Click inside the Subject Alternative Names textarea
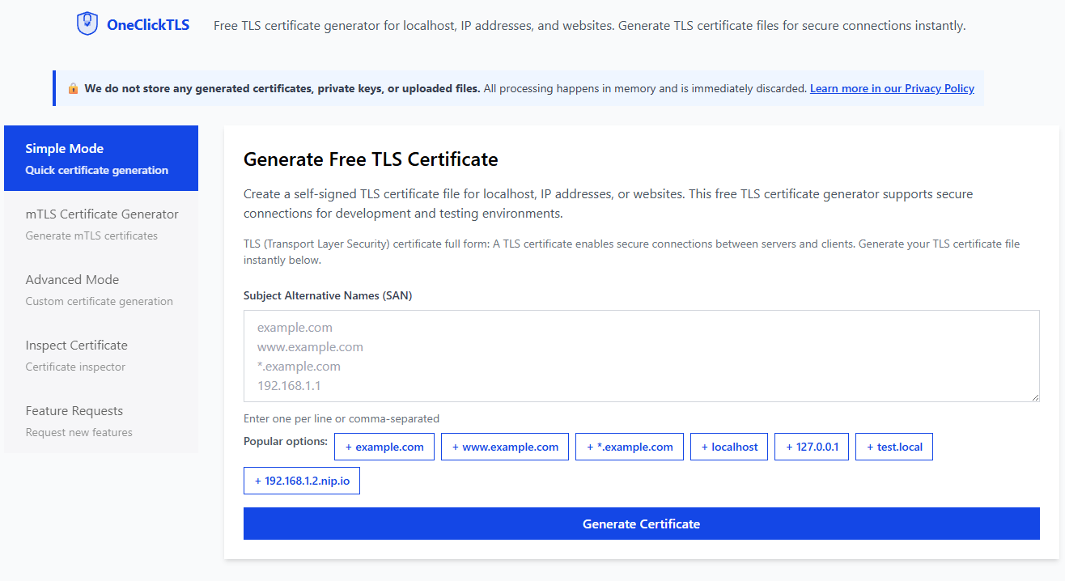Screen dimensions: 1065x581 [641, 356]
